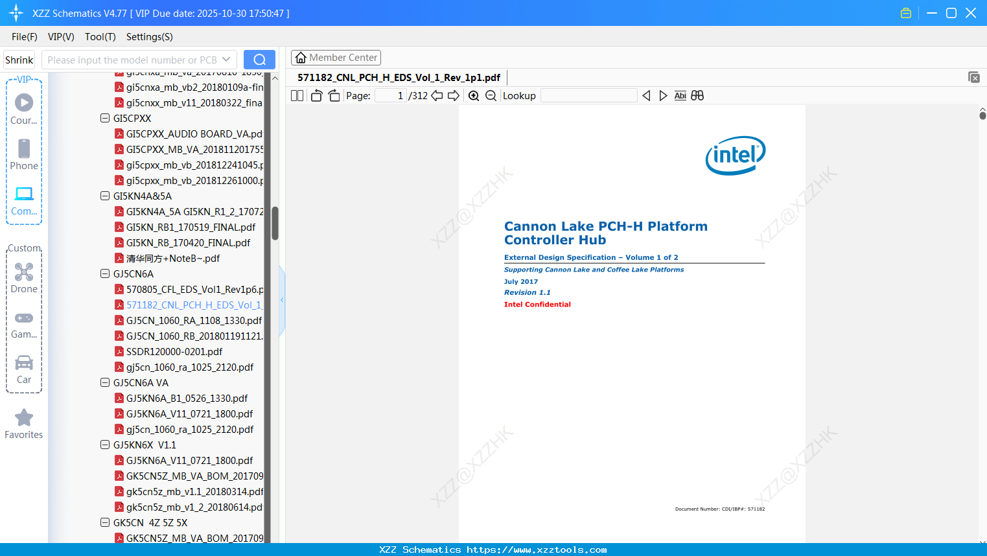The width and height of the screenshot is (987, 556).
Task: Click the model number or PCB search field
Action: (132, 60)
